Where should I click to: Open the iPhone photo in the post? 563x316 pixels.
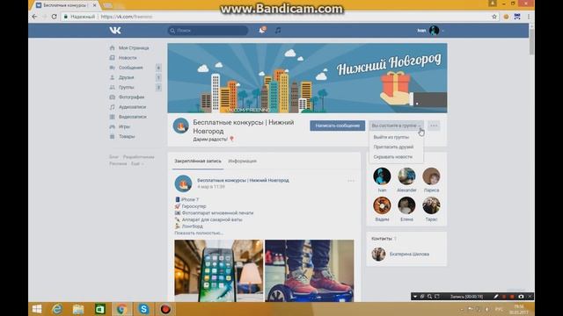click(219, 271)
